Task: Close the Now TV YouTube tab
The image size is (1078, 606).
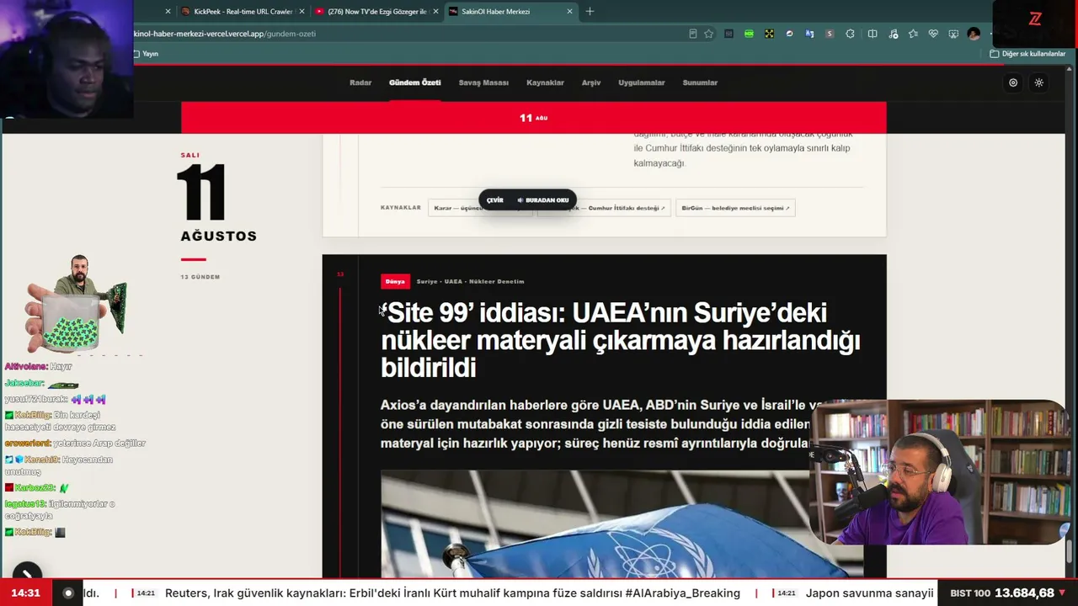Action: (x=435, y=12)
